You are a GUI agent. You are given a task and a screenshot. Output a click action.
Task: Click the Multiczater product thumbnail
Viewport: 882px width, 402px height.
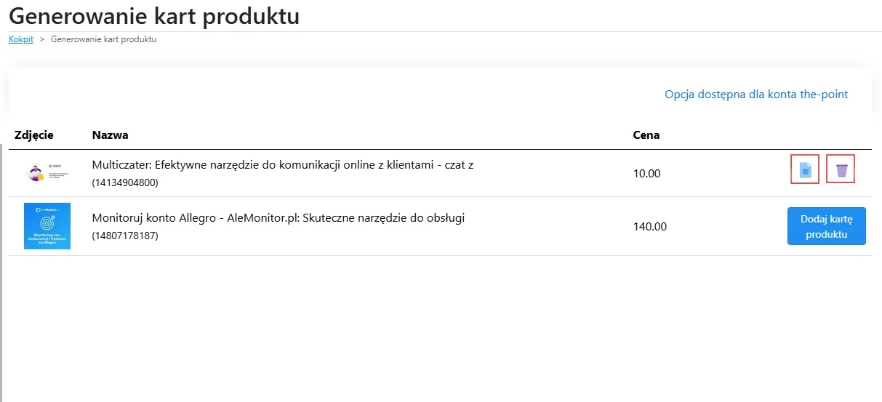47,172
